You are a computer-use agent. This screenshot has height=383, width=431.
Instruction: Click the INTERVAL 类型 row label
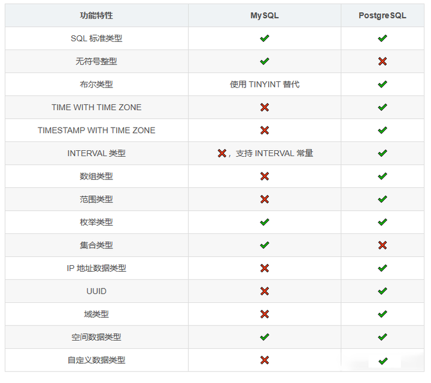(96, 153)
